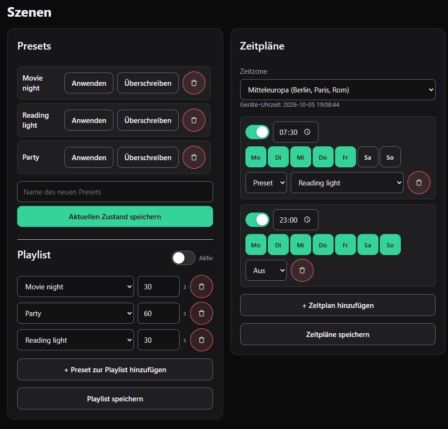Delete the Reading light preset
This screenshot has height=429, width=448.
click(193, 120)
